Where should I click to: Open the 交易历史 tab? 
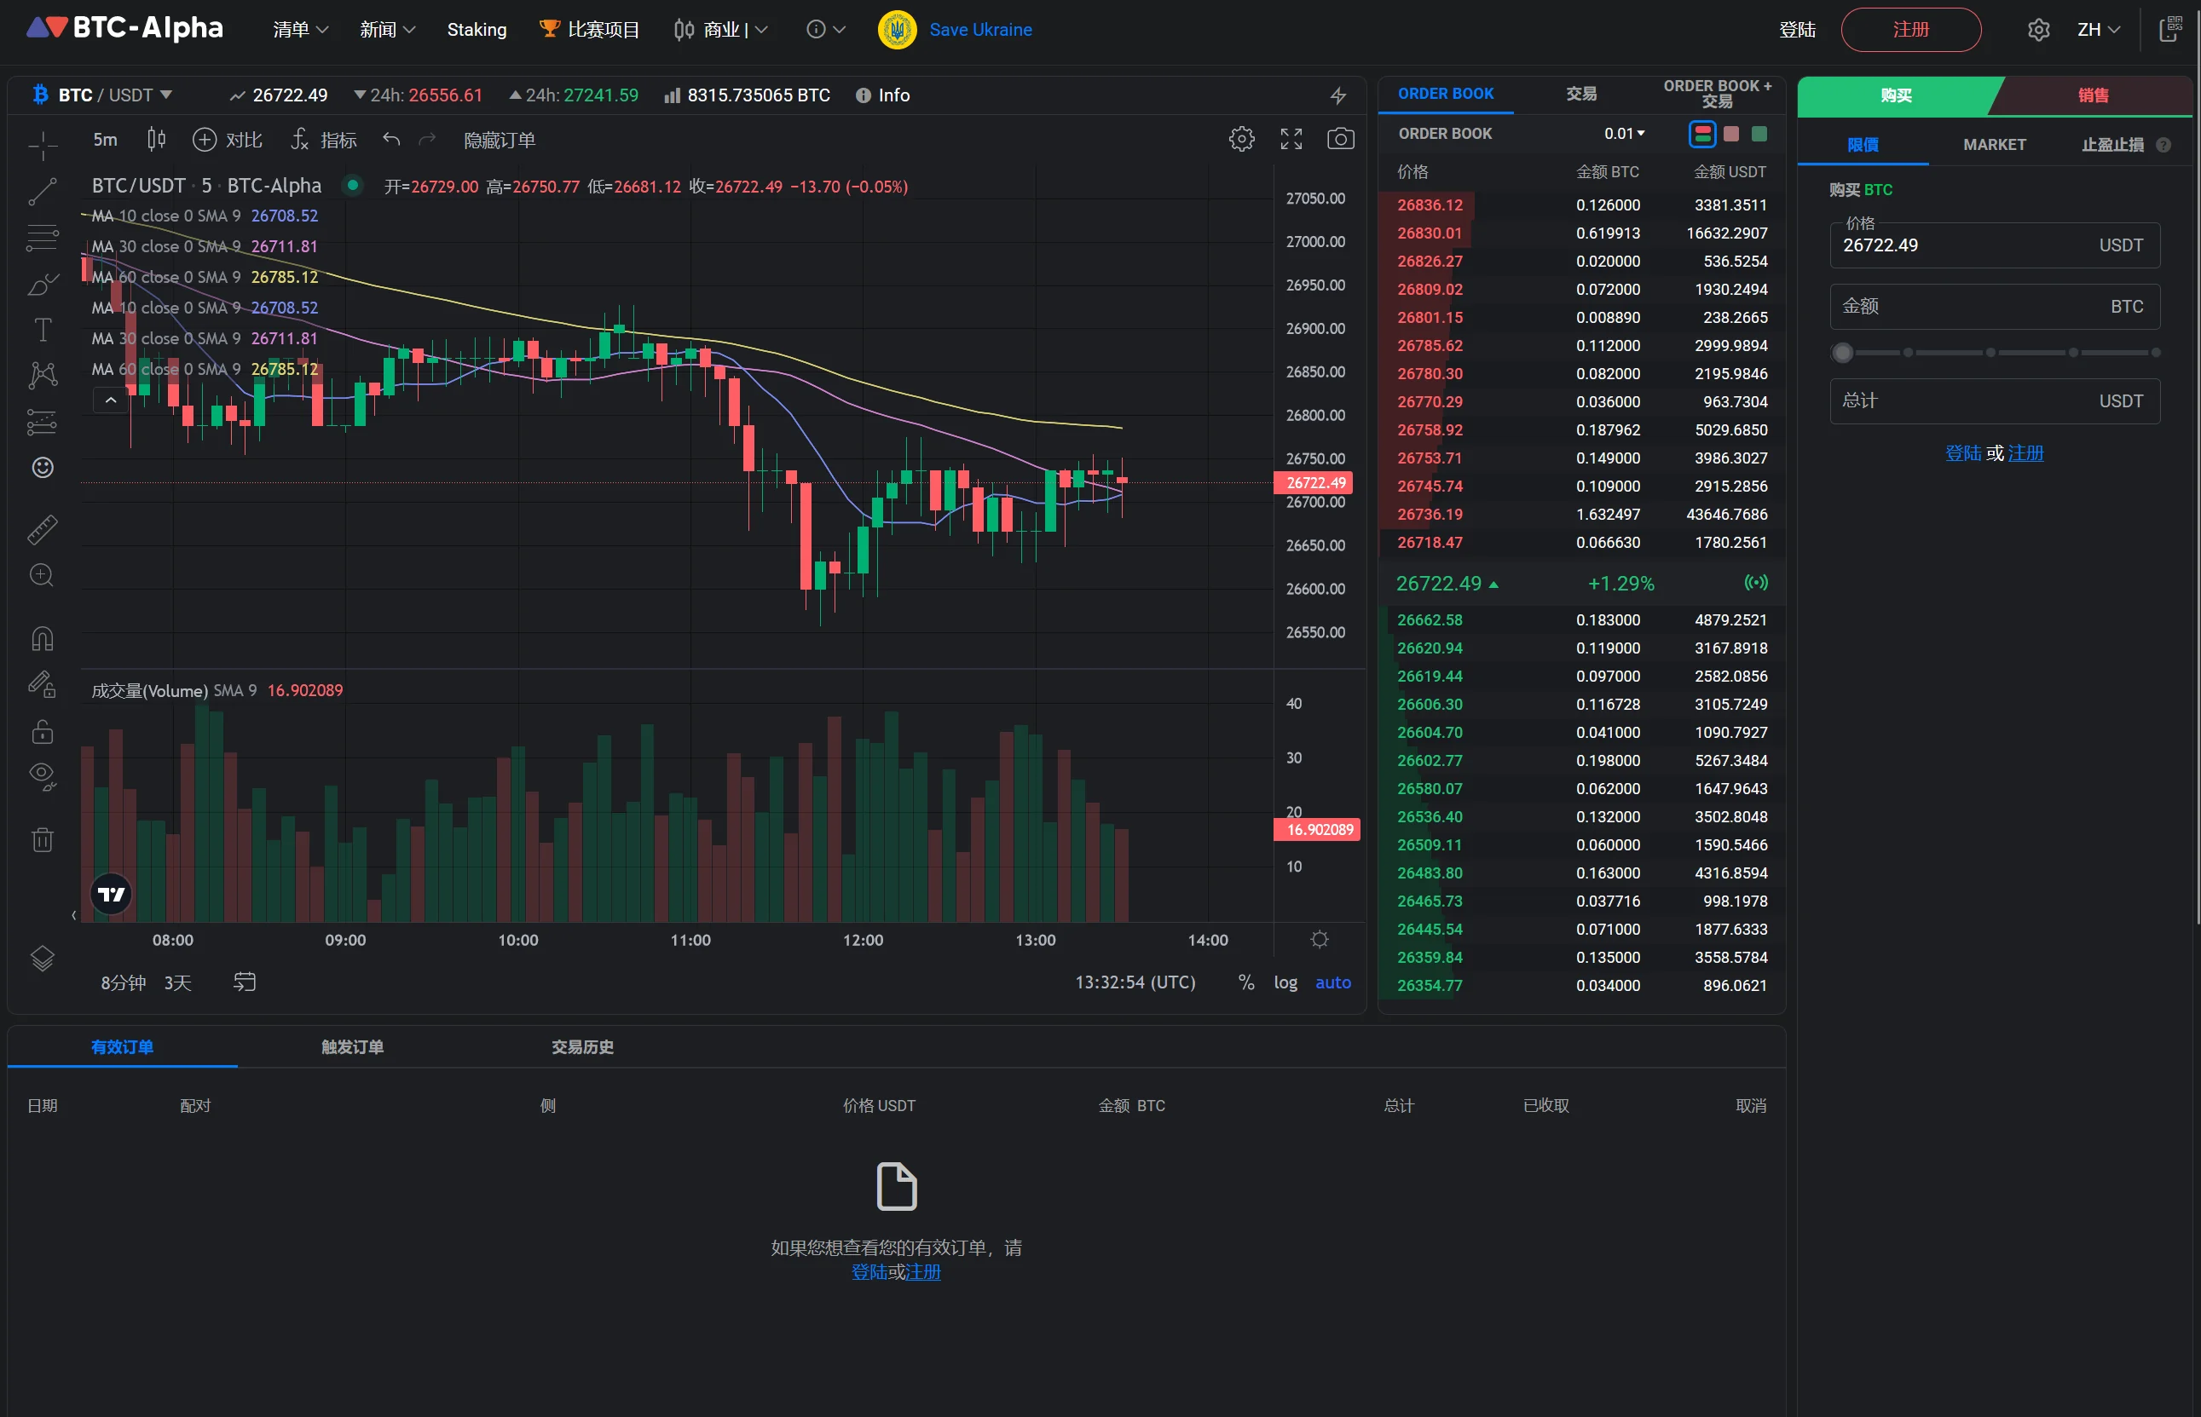tap(581, 1047)
